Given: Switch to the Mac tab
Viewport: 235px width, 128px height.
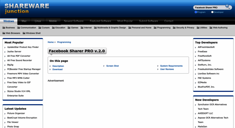Looking at the screenshot, I should click(x=24, y=21).
